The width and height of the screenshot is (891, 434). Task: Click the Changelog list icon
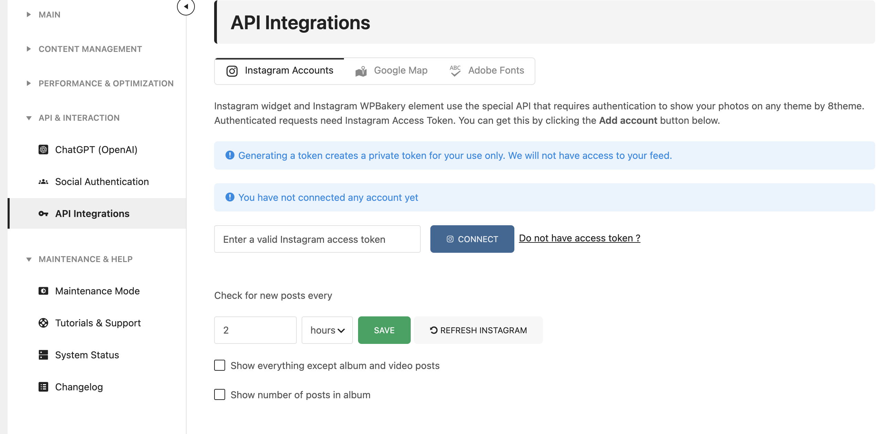click(x=43, y=387)
